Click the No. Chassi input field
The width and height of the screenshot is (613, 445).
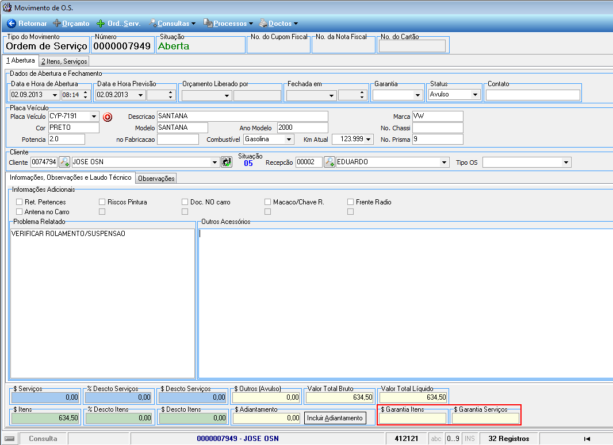438,128
